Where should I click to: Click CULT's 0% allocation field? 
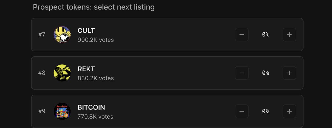coord(266,35)
